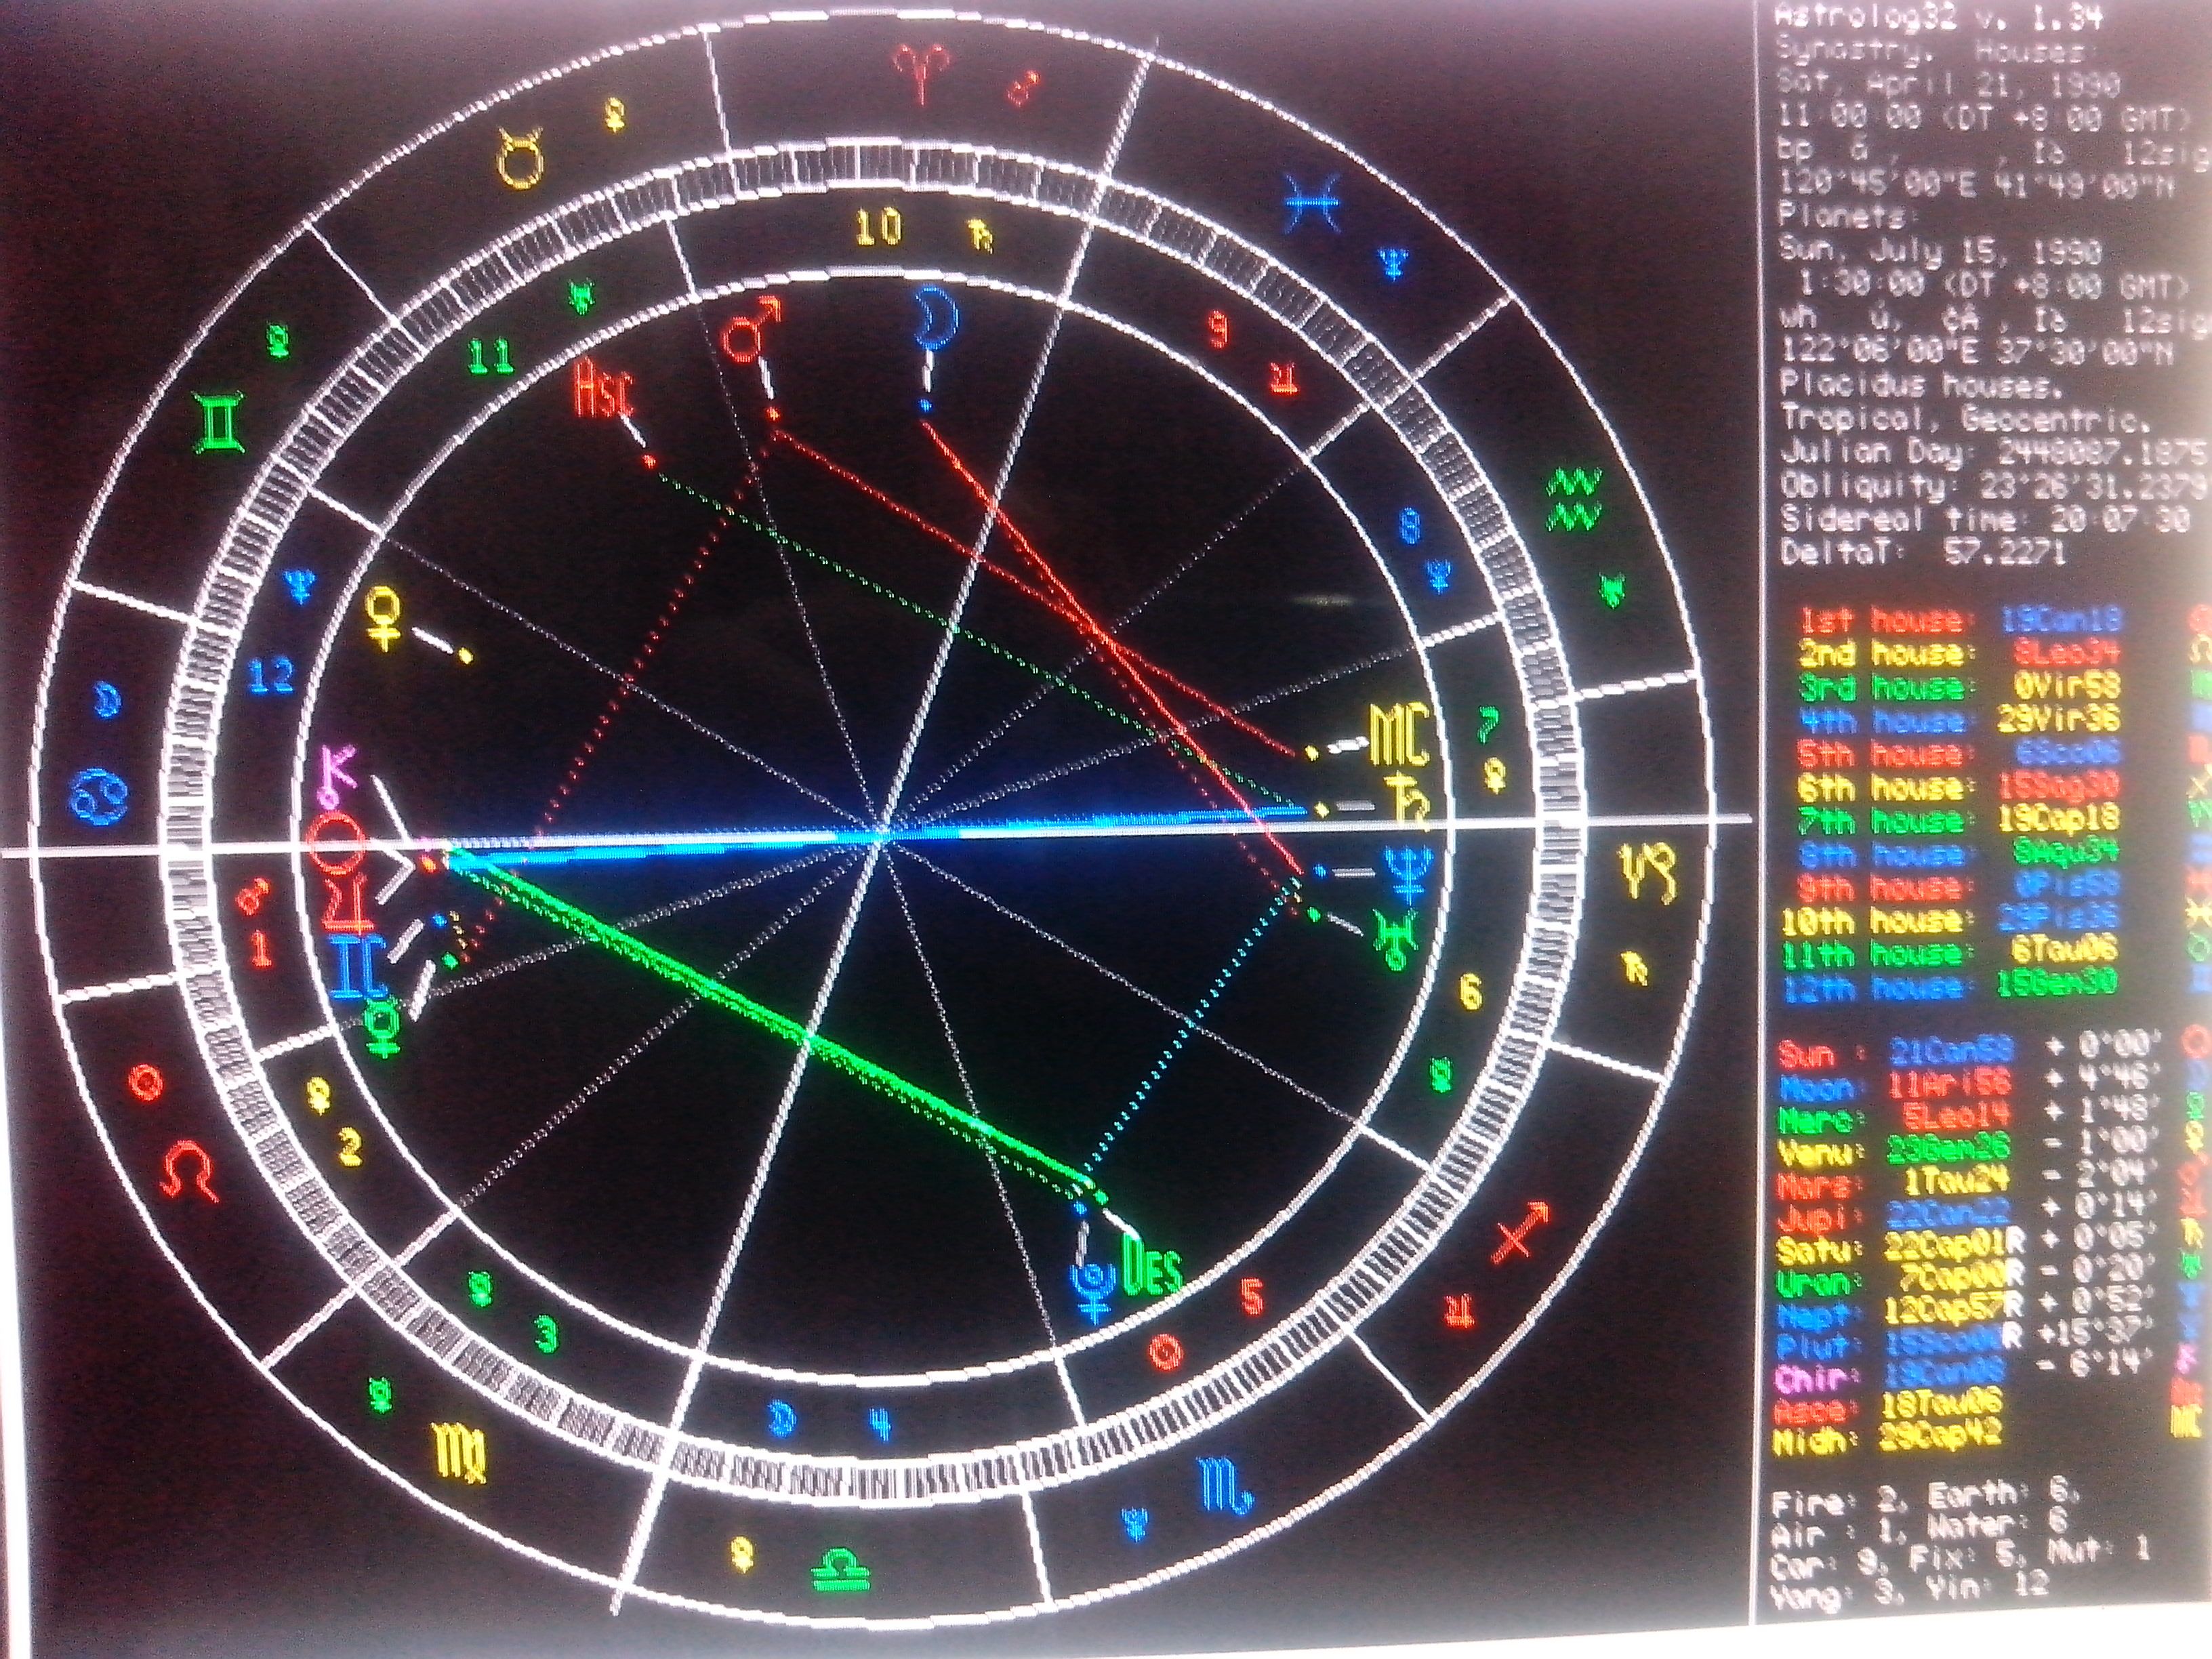This screenshot has height=1659, width=2212.
Task: Click the 'Astrolog32 v. 1.34' title text
Action: point(1937,17)
